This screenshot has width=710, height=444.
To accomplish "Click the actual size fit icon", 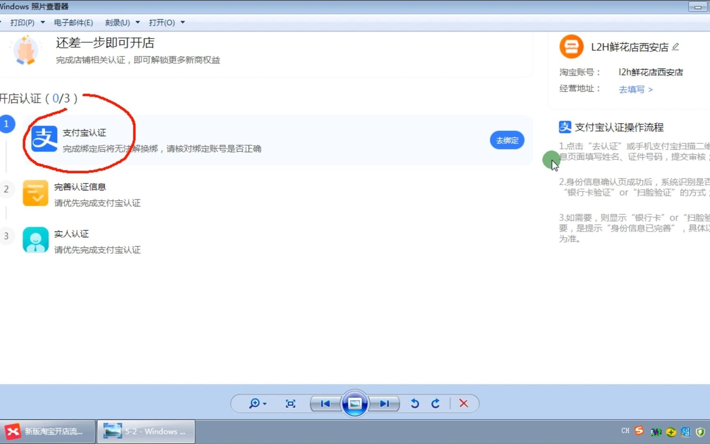I will point(290,404).
